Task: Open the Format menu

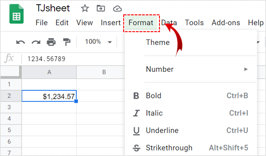Action: (141, 23)
